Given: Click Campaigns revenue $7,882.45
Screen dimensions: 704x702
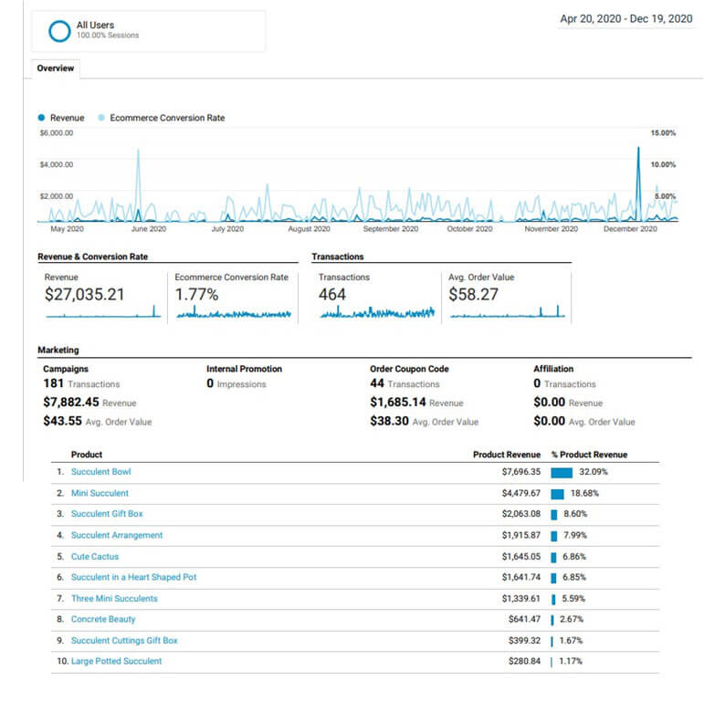Looking at the screenshot, I should pos(71,403).
